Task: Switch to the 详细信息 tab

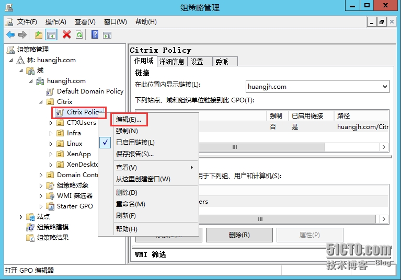Action: (x=171, y=62)
